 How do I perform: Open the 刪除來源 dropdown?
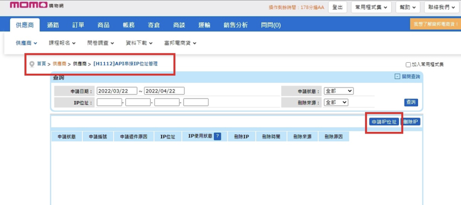(336, 102)
